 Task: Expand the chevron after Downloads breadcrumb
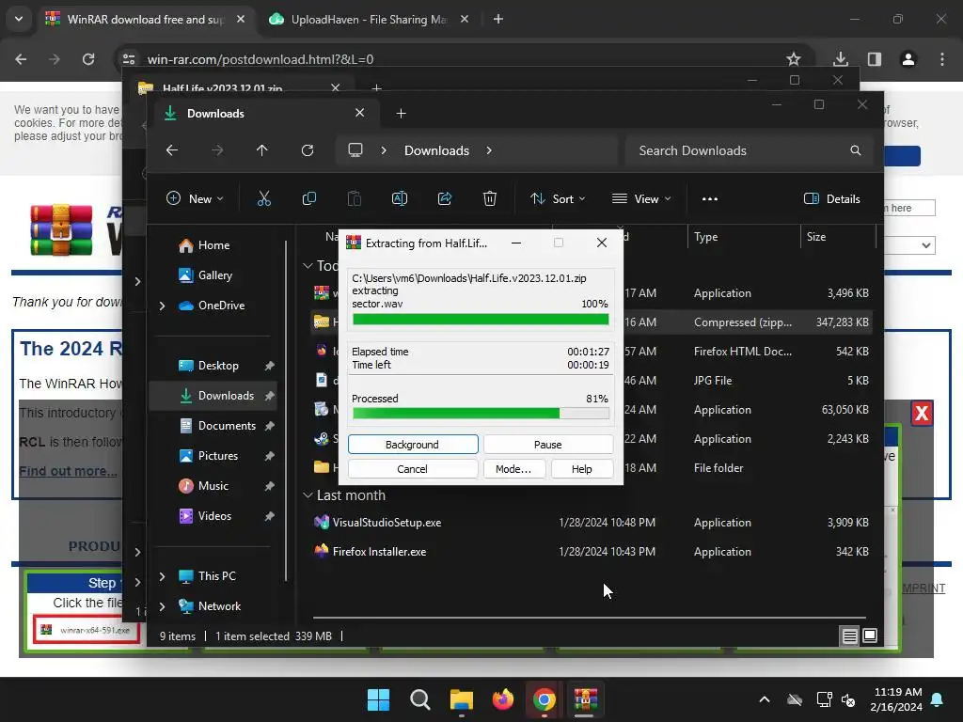point(489,150)
